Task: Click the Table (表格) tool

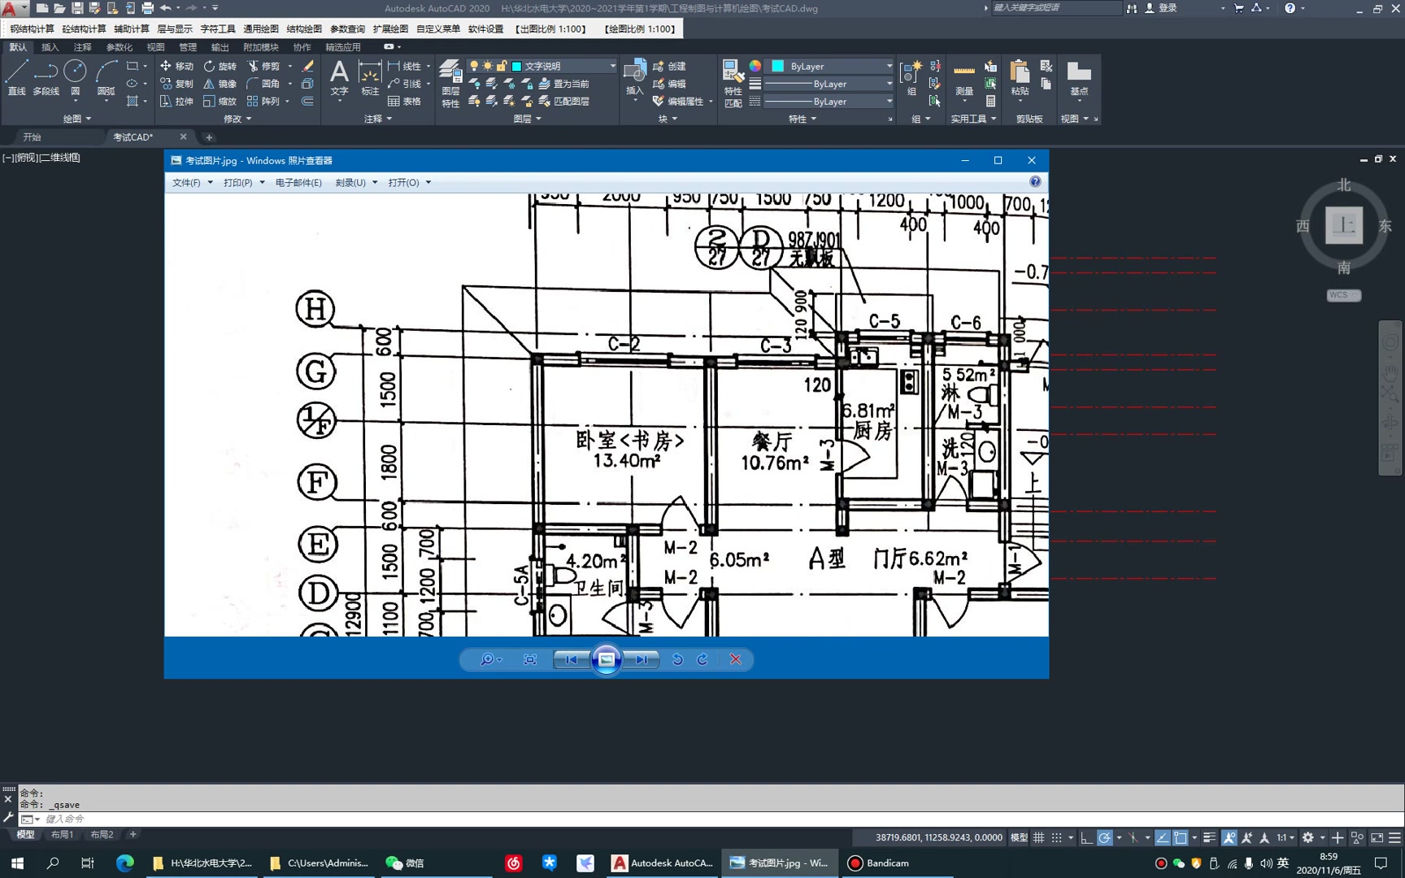Action: click(404, 102)
